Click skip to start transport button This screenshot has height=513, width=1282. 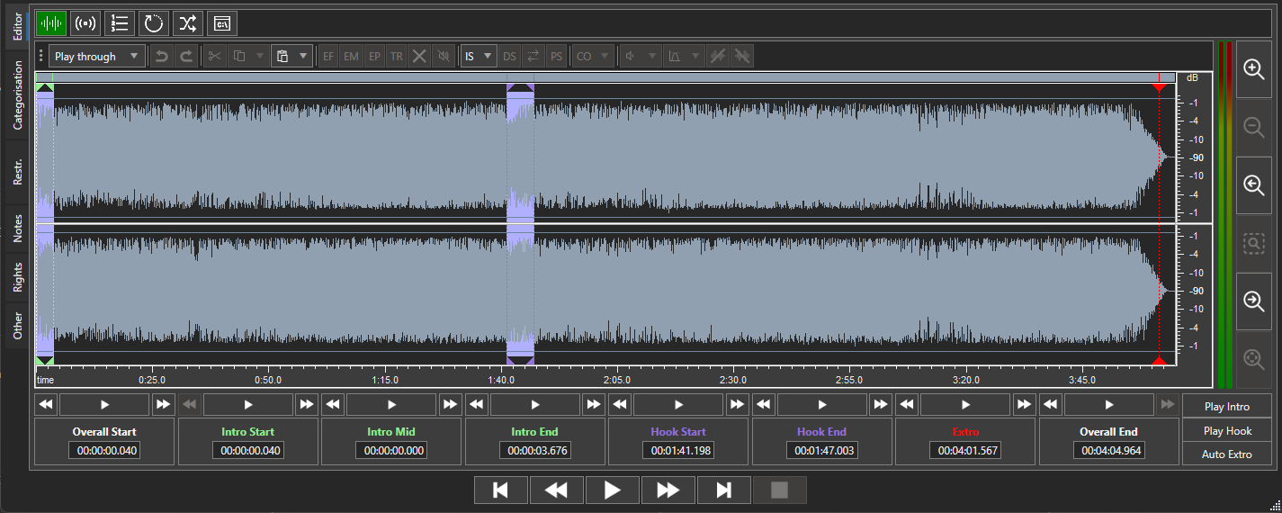[501, 490]
